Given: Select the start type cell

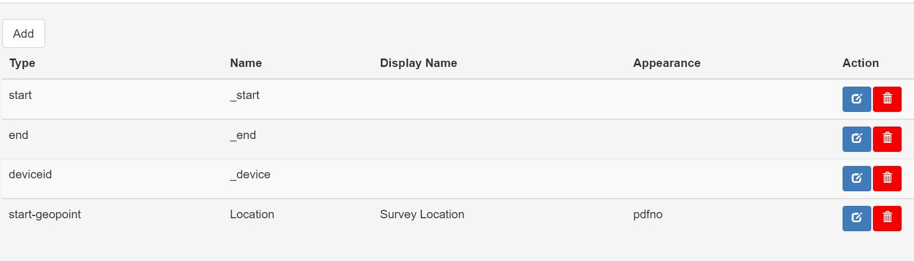Looking at the screenshot, I should point(20,95).
